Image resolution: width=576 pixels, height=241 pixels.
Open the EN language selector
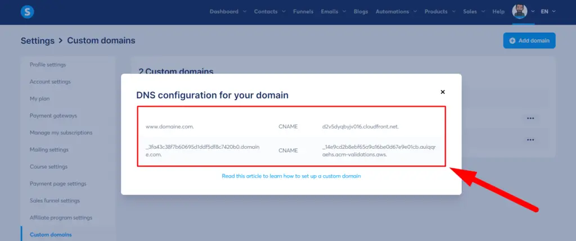[548, 12]
